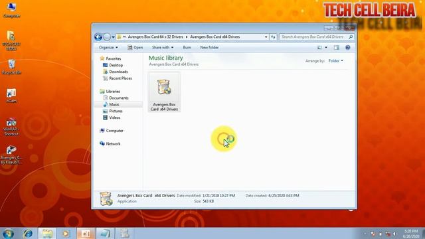Show hidden icons in the system tray
This screenshot has width=425, height=239.
pos(365,234)
